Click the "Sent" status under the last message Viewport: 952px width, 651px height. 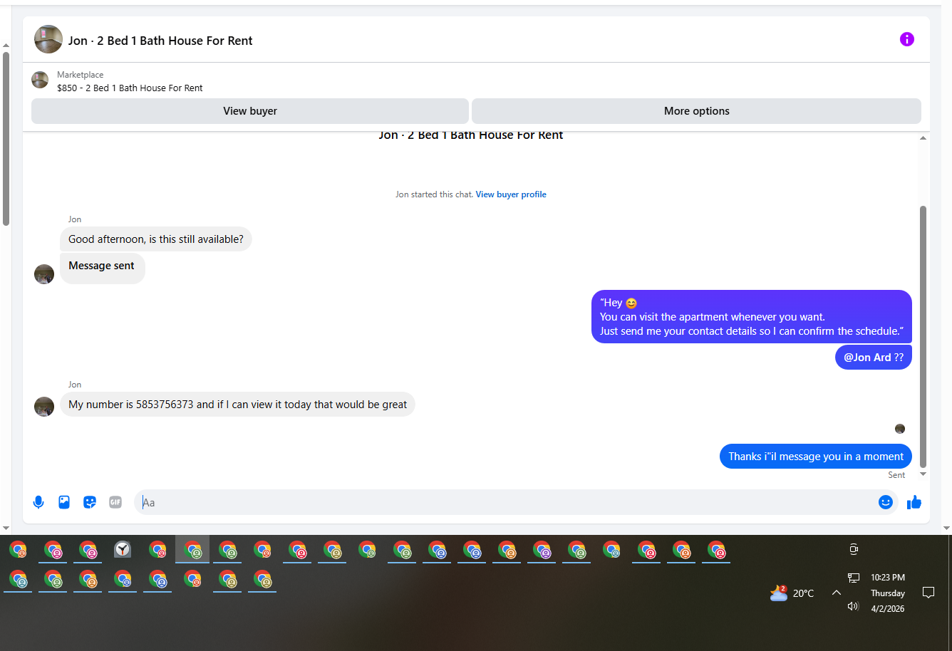[x=896, y=475]
